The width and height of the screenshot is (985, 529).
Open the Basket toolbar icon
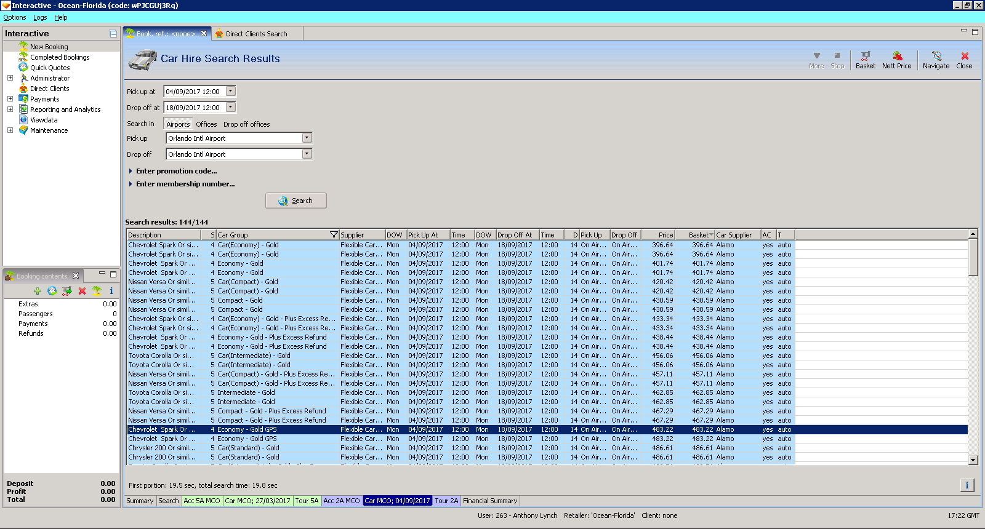coord(865,60)
